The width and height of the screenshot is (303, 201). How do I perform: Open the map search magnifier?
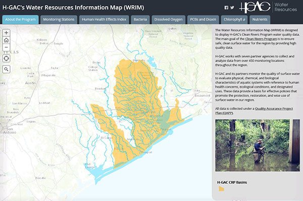click(6, 69)
